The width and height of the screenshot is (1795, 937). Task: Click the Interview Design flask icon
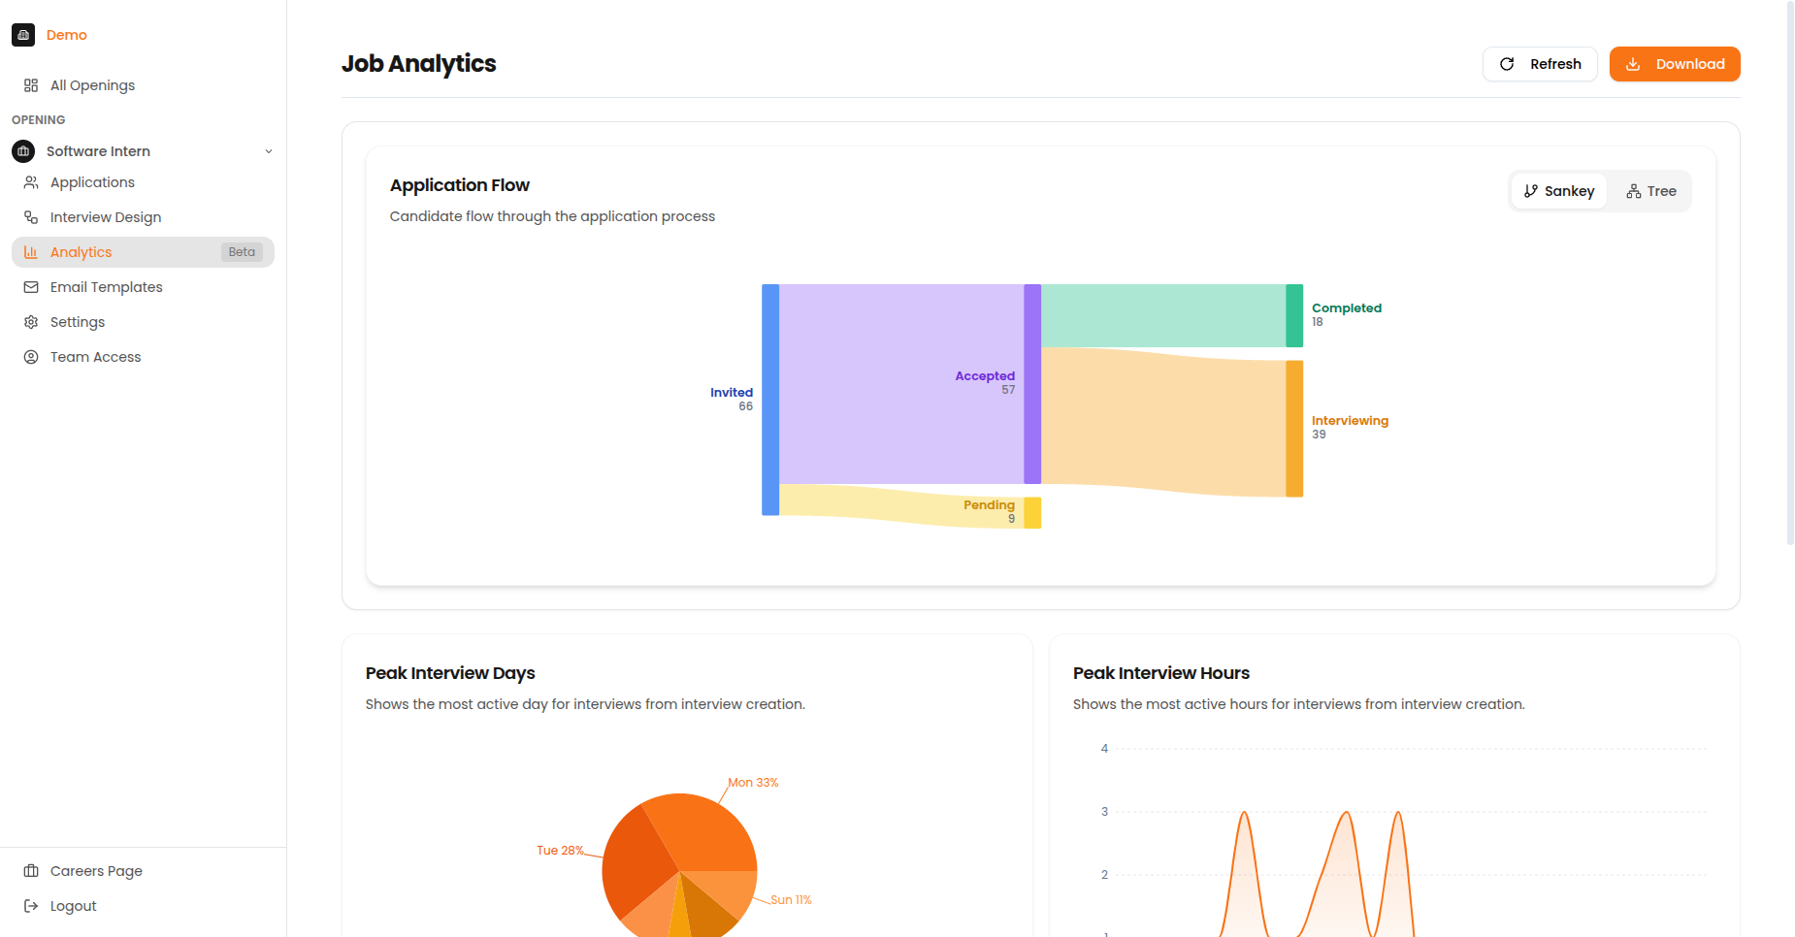(x=31, y=216)
